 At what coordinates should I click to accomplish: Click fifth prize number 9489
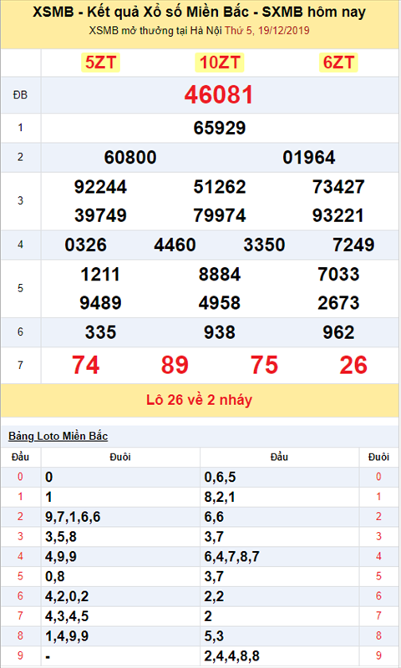click(100, 303)
